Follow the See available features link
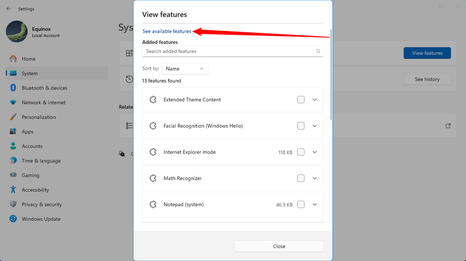The image size is (466, 261). pyautogui.click(x=167, y=32)
